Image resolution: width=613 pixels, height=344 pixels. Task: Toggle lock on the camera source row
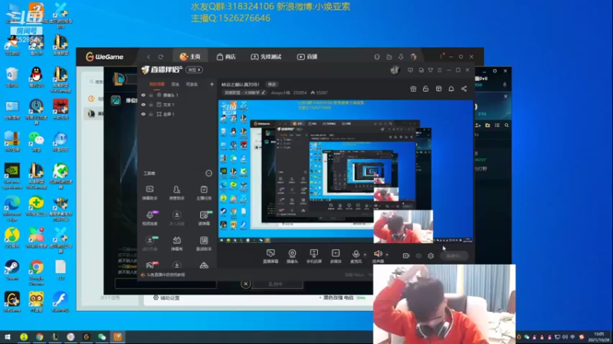(151, 95)
